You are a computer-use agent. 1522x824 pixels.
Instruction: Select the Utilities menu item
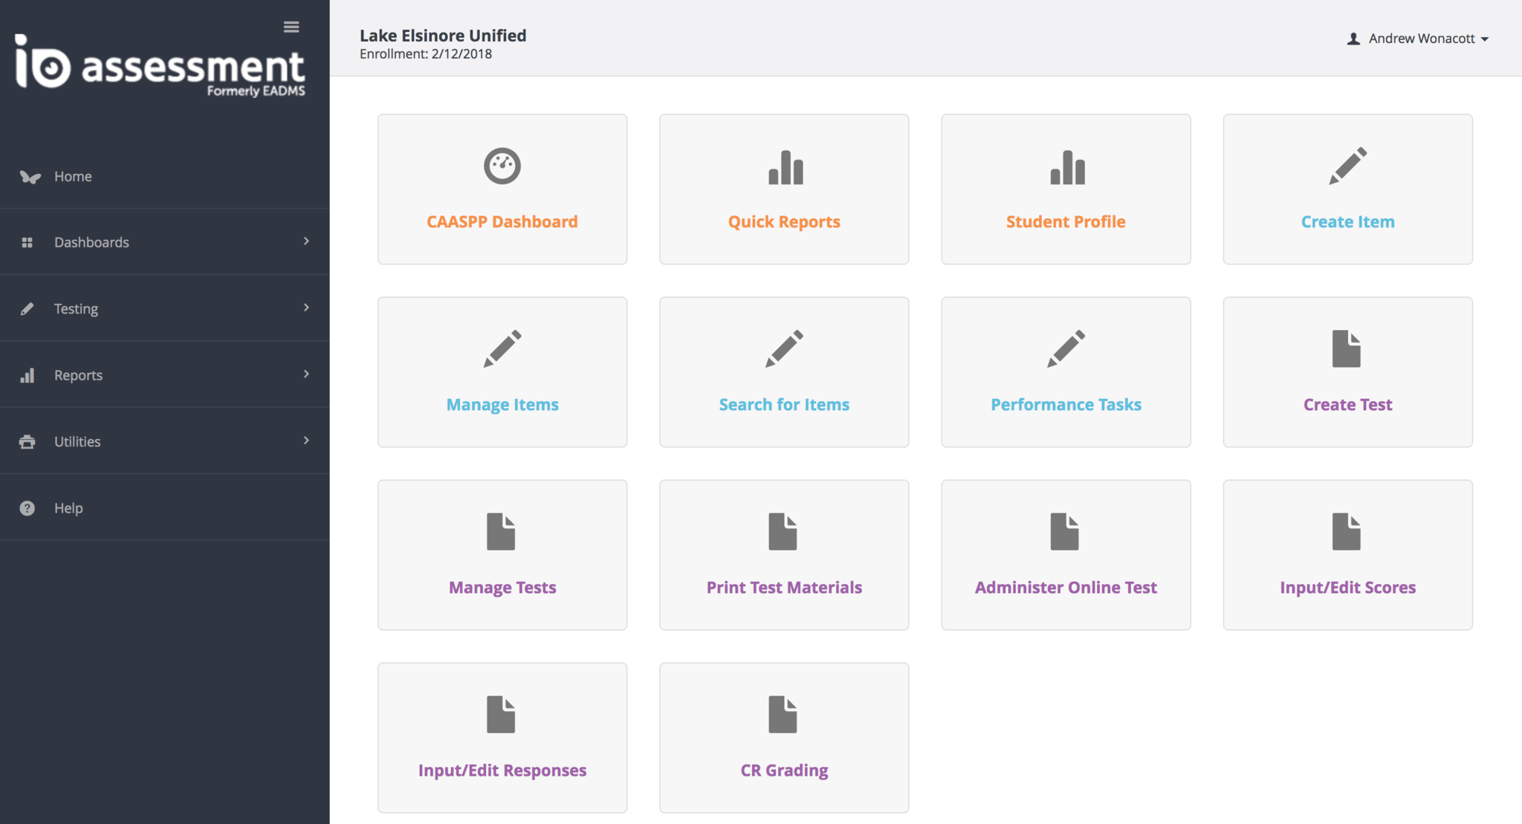[x=77, y=442]
